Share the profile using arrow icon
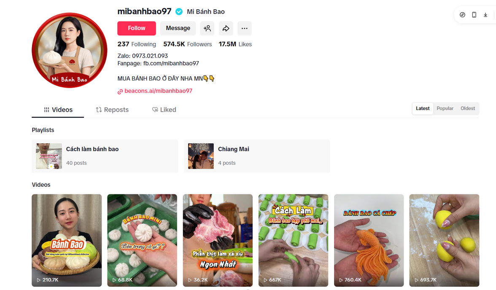The image size is (496, 290). click(x=226, y=29)
